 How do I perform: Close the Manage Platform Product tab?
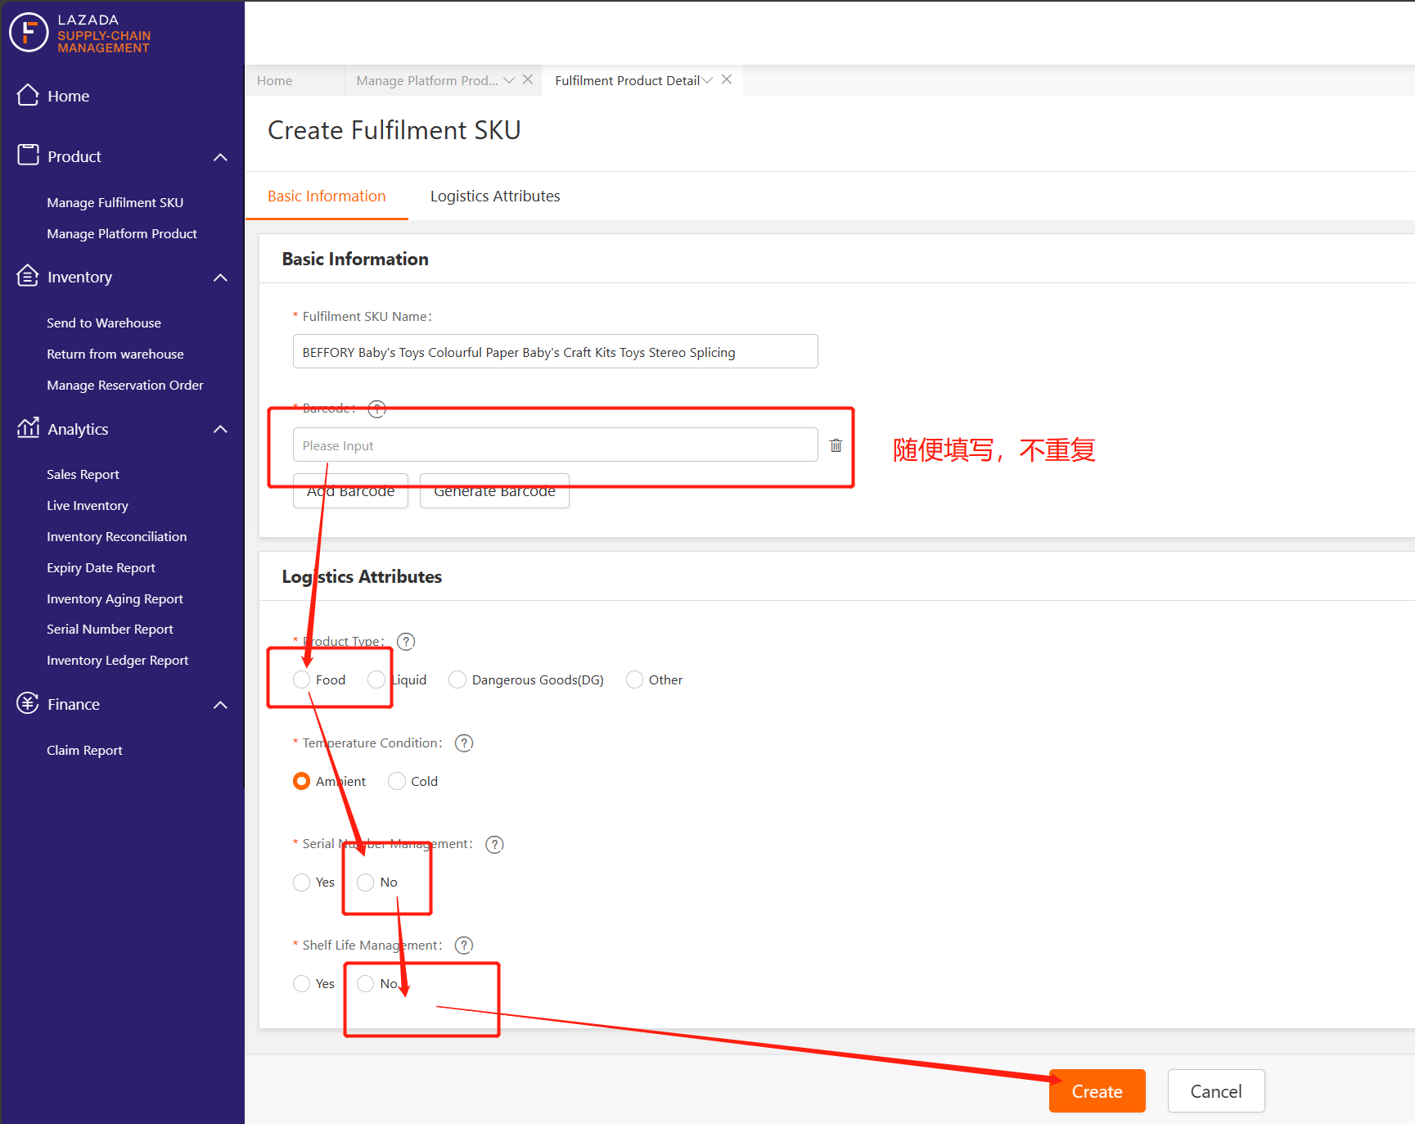(528, 79)
